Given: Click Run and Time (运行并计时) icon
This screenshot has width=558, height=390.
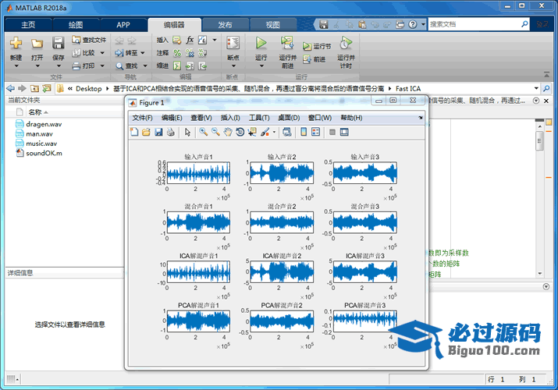Looking at the screenshot, I should pos(346,43).
